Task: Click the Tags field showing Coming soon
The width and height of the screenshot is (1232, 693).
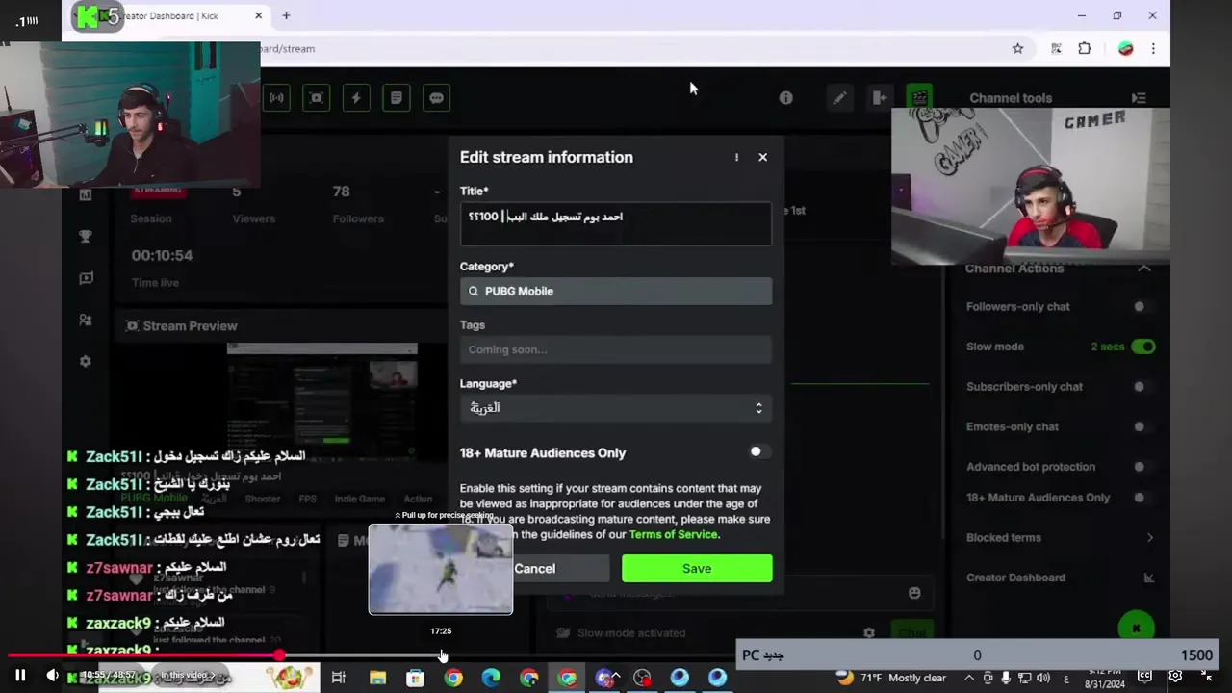Action: coord(616,349)
